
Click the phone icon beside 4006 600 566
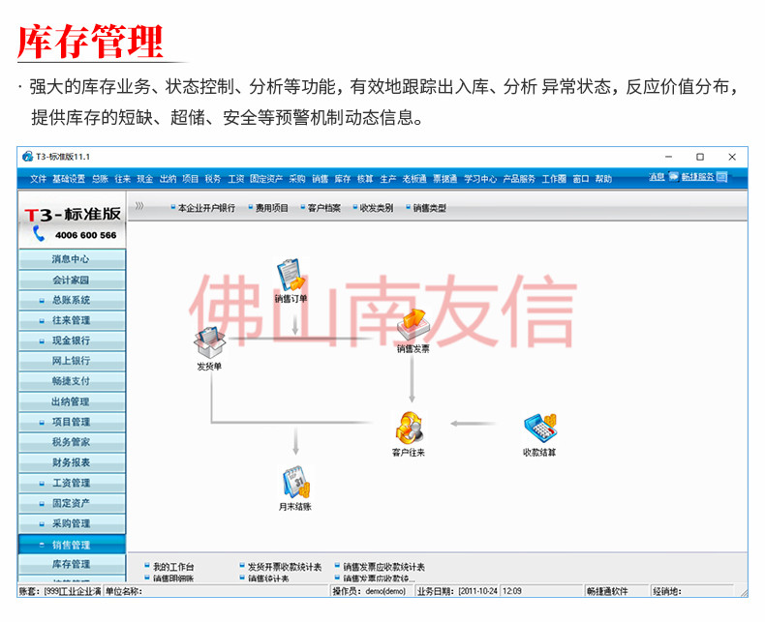pos(39,233)
